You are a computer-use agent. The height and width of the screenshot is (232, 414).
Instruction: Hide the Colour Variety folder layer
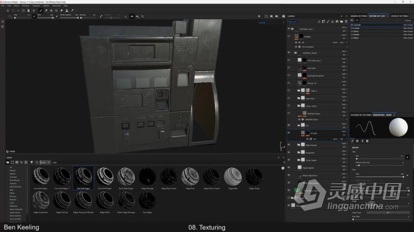(289, 106)
